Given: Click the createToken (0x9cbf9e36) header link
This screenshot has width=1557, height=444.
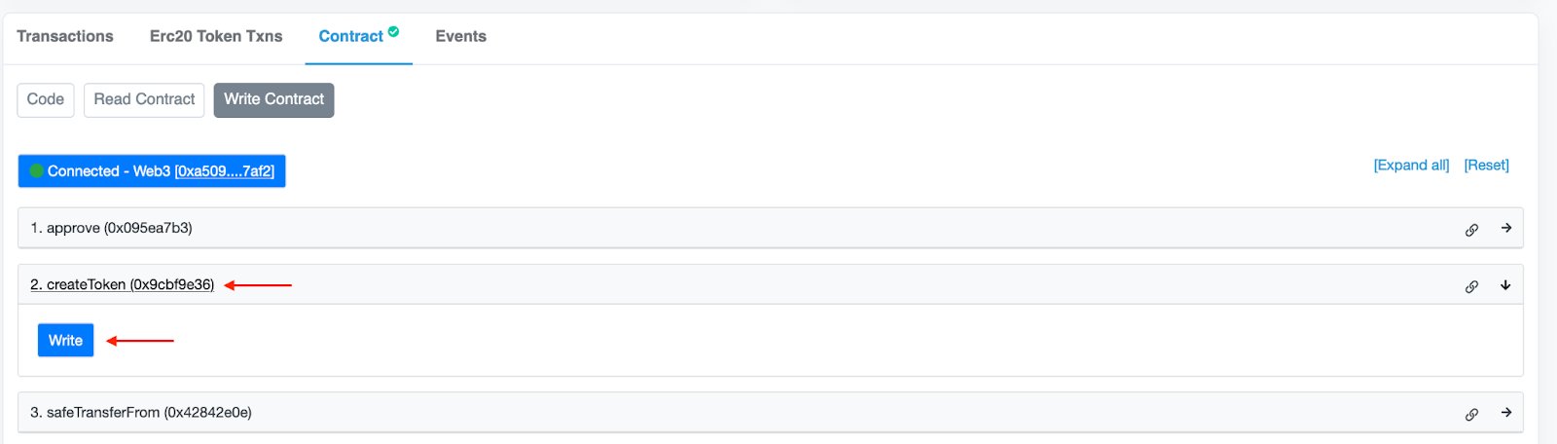Looking at the screenshot, I should tap(122, 284).
